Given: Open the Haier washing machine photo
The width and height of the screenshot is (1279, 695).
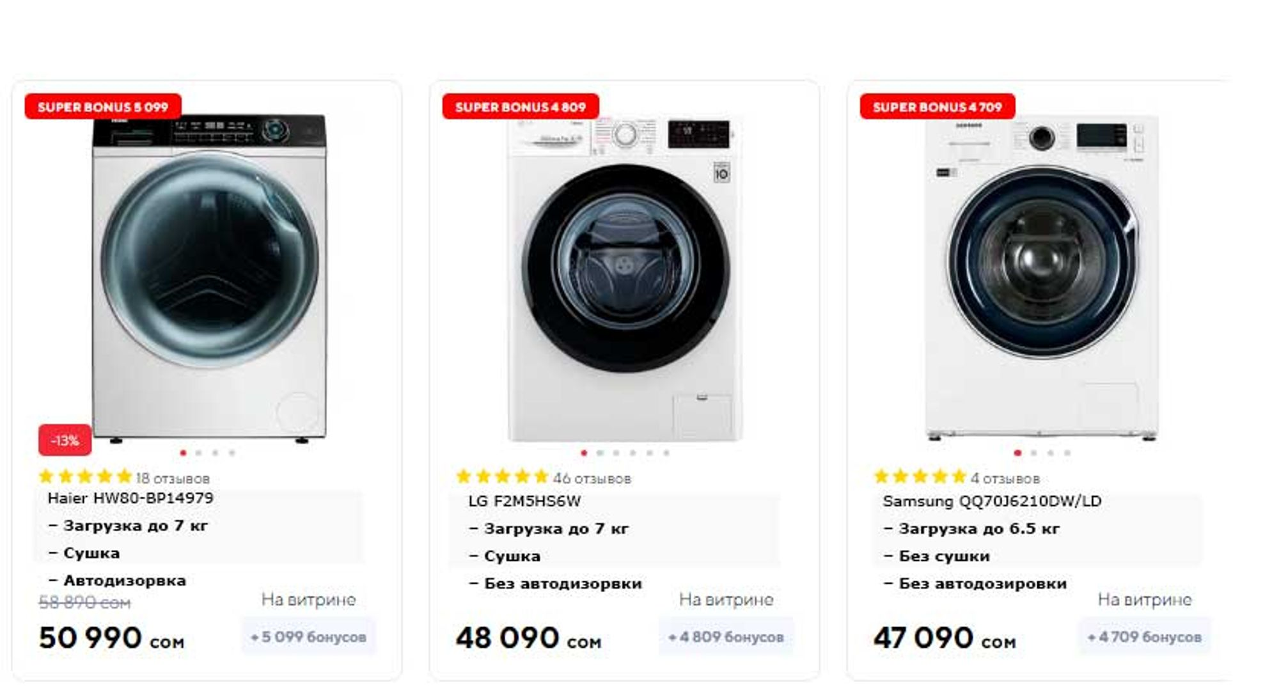Looking at the screenshot, I should point(209,275).
